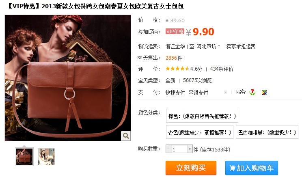Select the 杏色 color option
The height and width of the screenshot is (177, 302).
(200, 132)
